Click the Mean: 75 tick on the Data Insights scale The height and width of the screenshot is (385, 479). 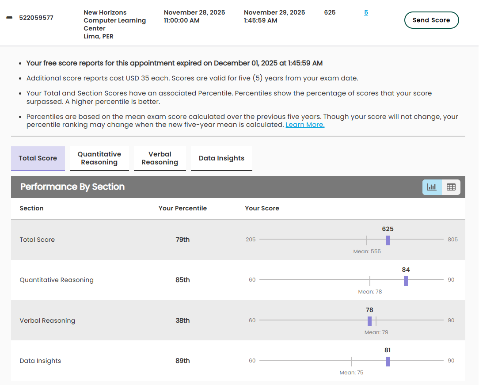(352, 361)
